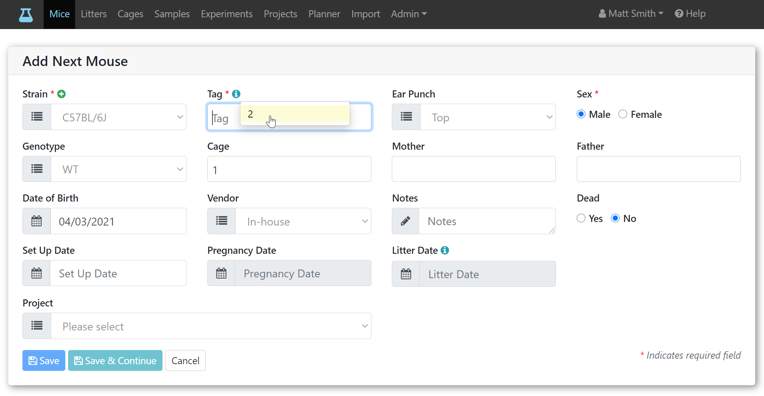Go to the Import nav tab
Image resolution: width=764 pixels, height=396 pixels.
coord(365,14)
